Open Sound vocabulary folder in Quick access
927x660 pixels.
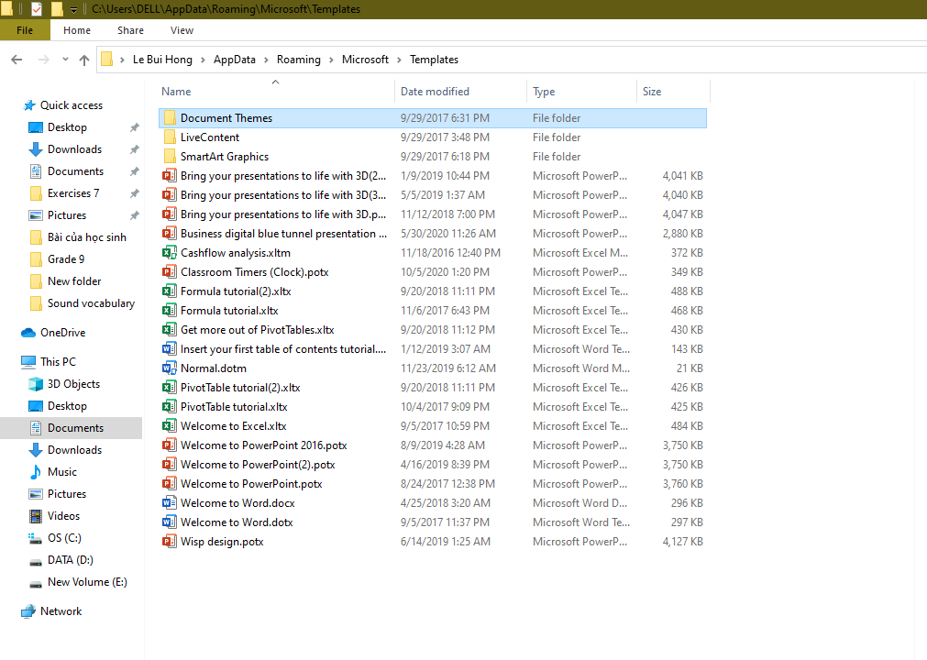coord(91,303)
